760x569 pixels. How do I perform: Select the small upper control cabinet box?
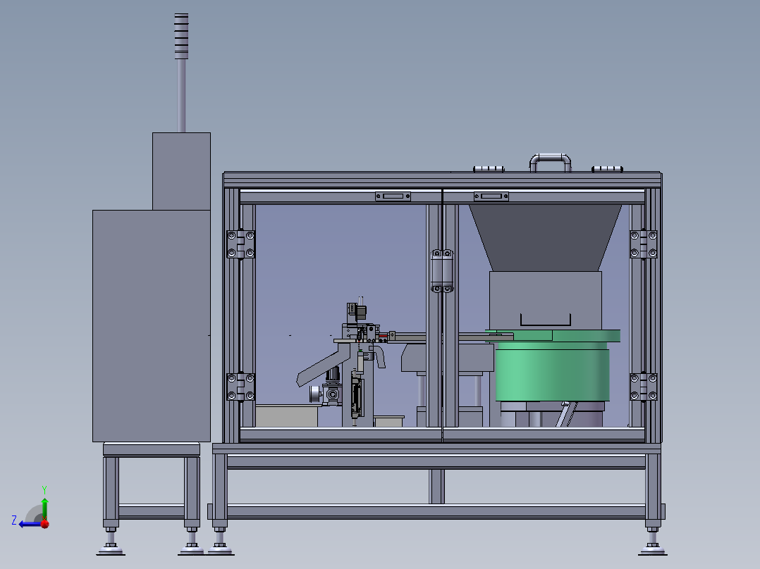[181, 171]
